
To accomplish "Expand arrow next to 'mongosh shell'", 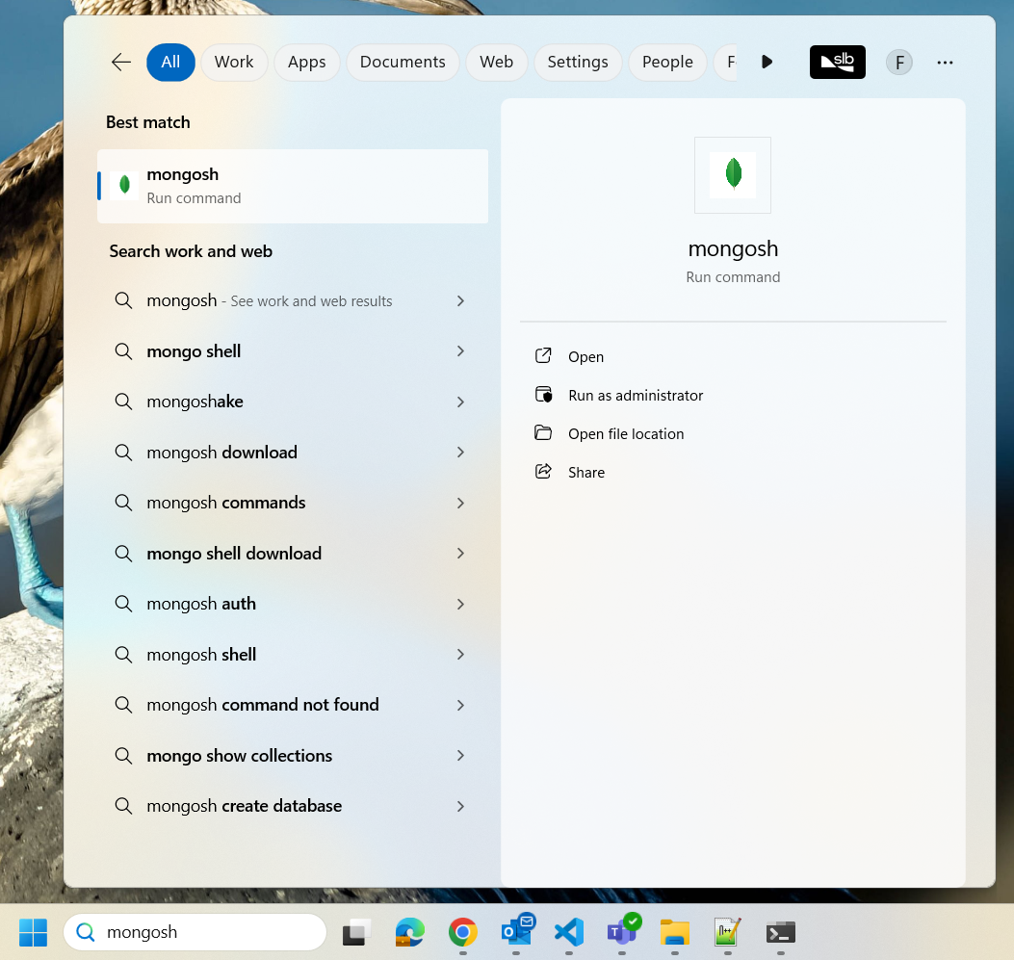I will pyautogui.click(x=460, y=654).
